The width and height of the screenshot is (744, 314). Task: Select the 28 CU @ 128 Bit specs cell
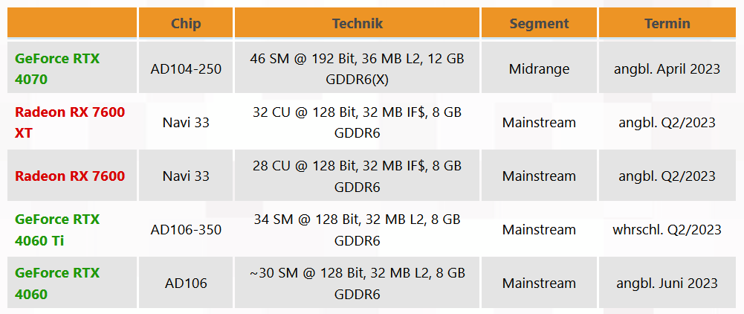358,176
